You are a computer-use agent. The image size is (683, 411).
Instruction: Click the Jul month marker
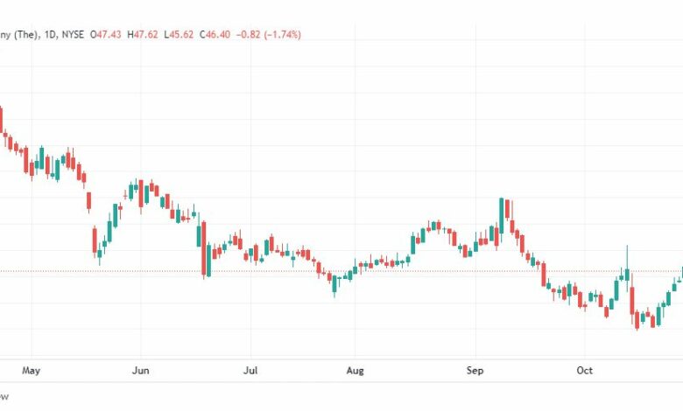tap(250, 371)
